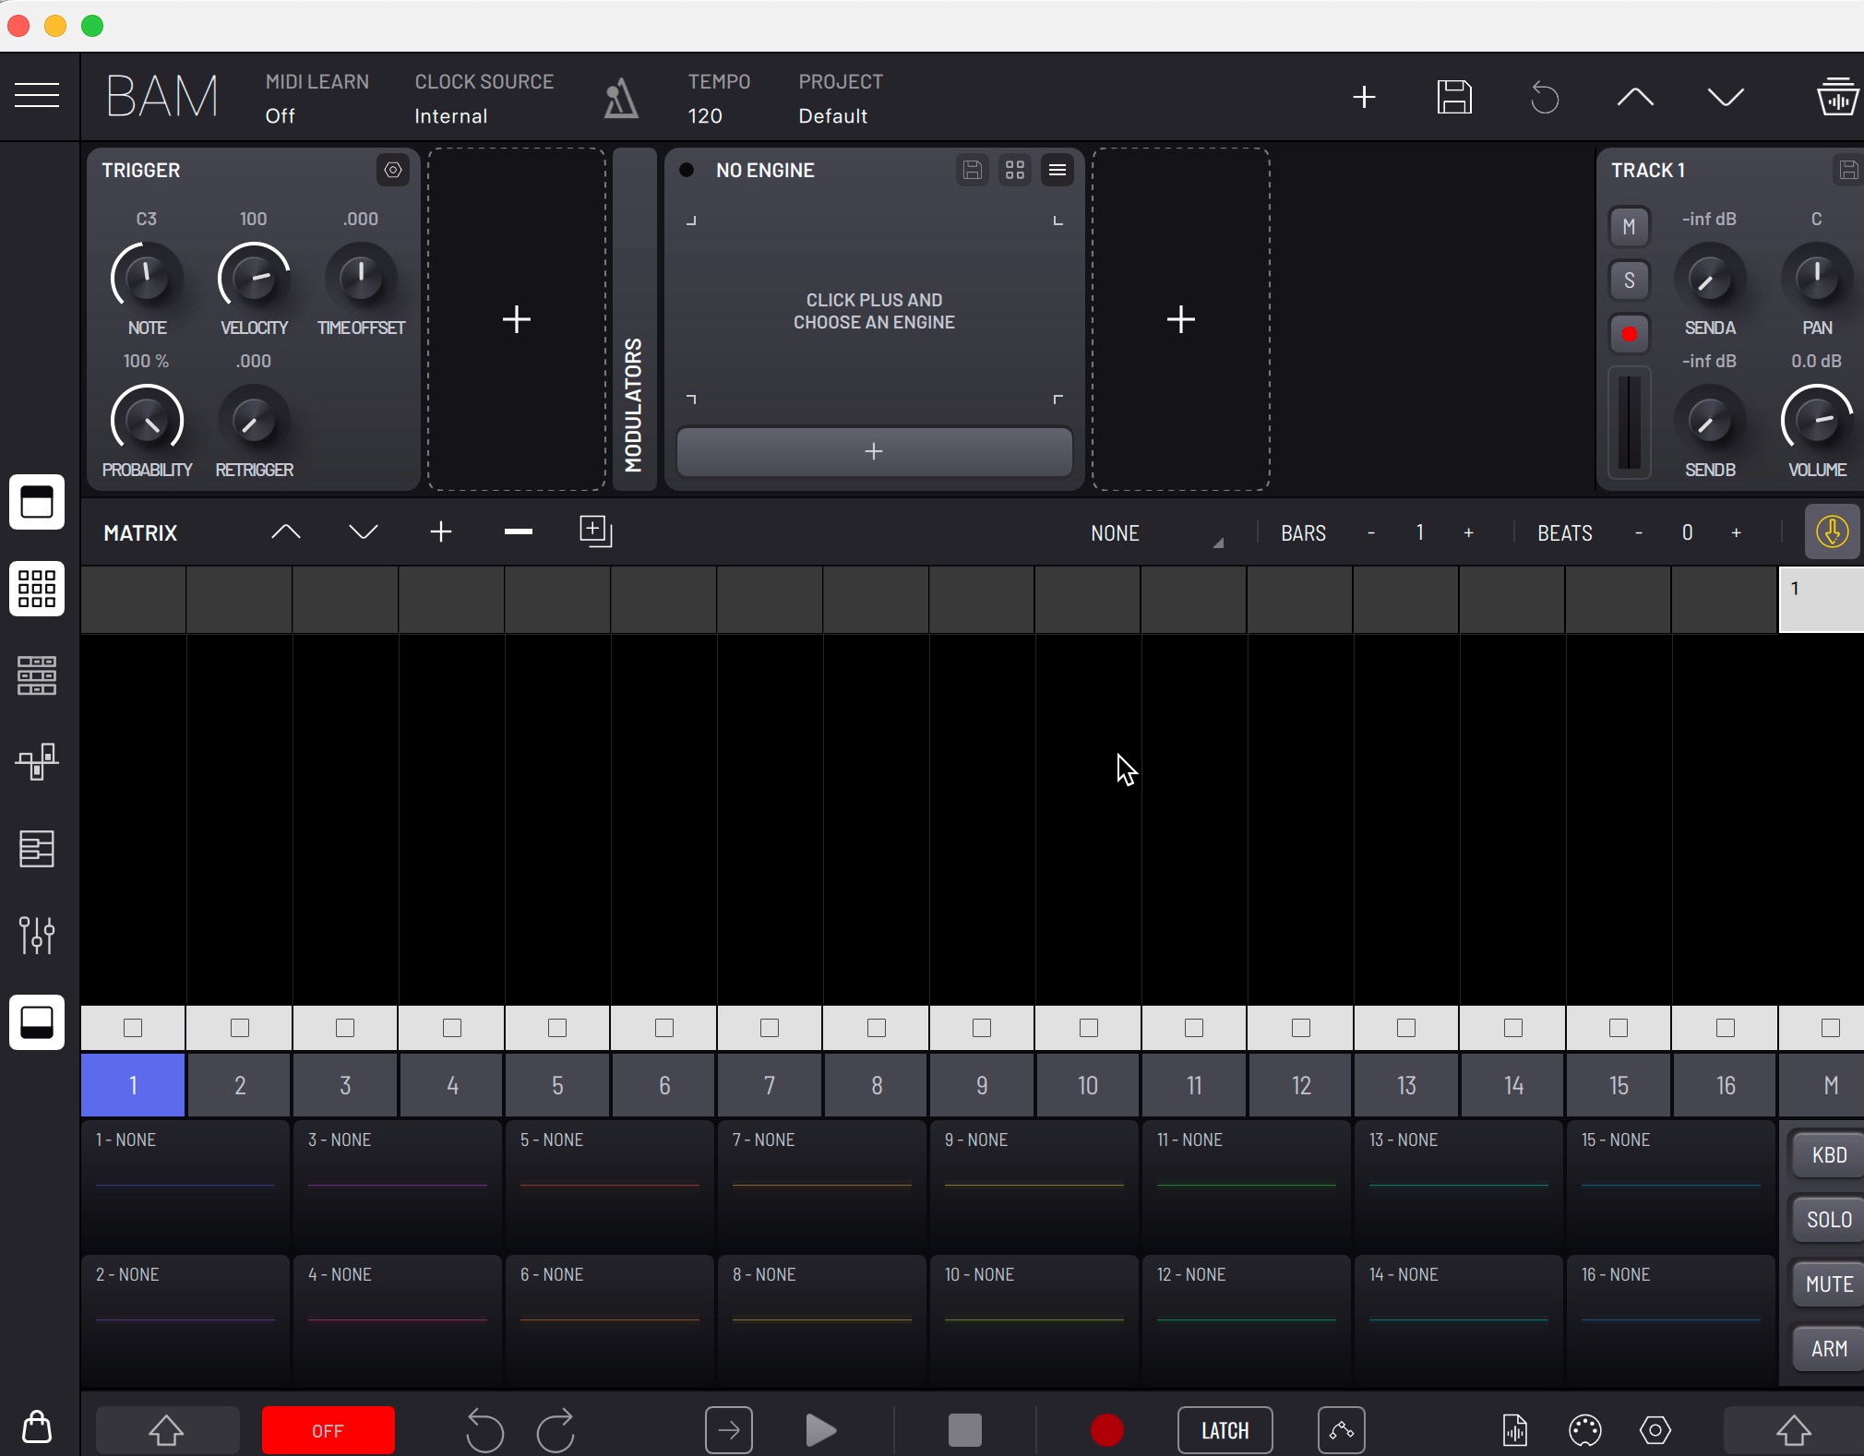Click the yellow touch mode icon
1864x1456 pixels.
1832,532
